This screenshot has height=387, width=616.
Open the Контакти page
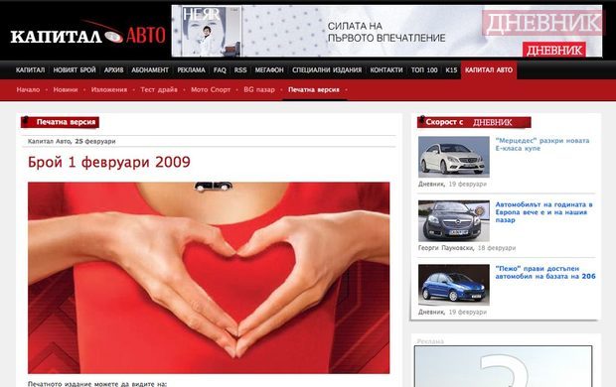[x=386, y=69]
